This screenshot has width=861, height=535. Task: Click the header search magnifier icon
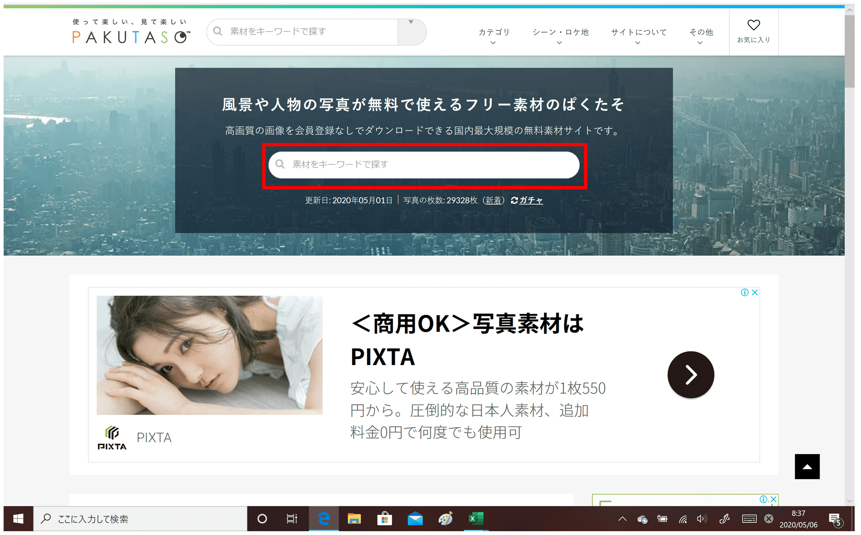(x=218, y=31)
